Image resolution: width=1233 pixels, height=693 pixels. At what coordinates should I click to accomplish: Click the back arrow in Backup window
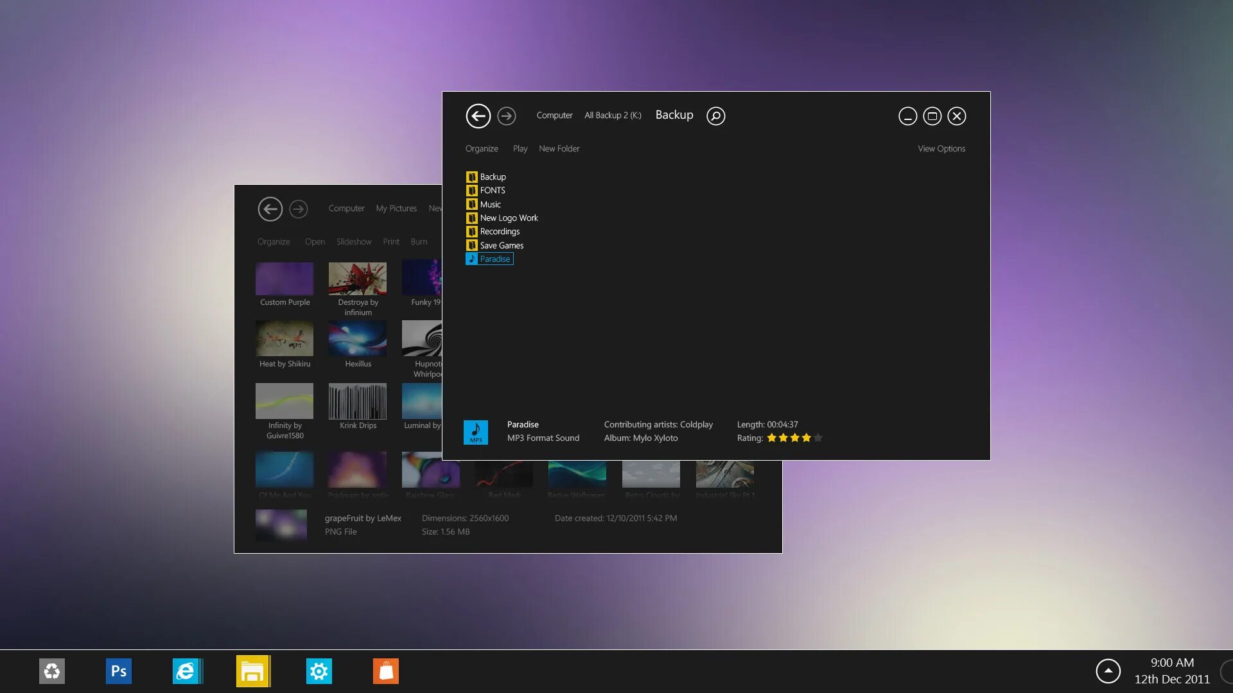478,116
